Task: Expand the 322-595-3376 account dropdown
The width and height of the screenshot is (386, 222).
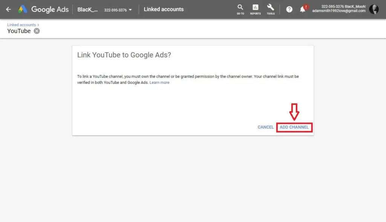Action: click(x=118, y=10)
